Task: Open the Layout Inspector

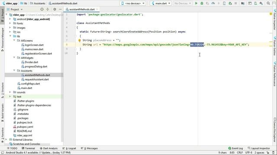Action: click(x=259, y=148)
